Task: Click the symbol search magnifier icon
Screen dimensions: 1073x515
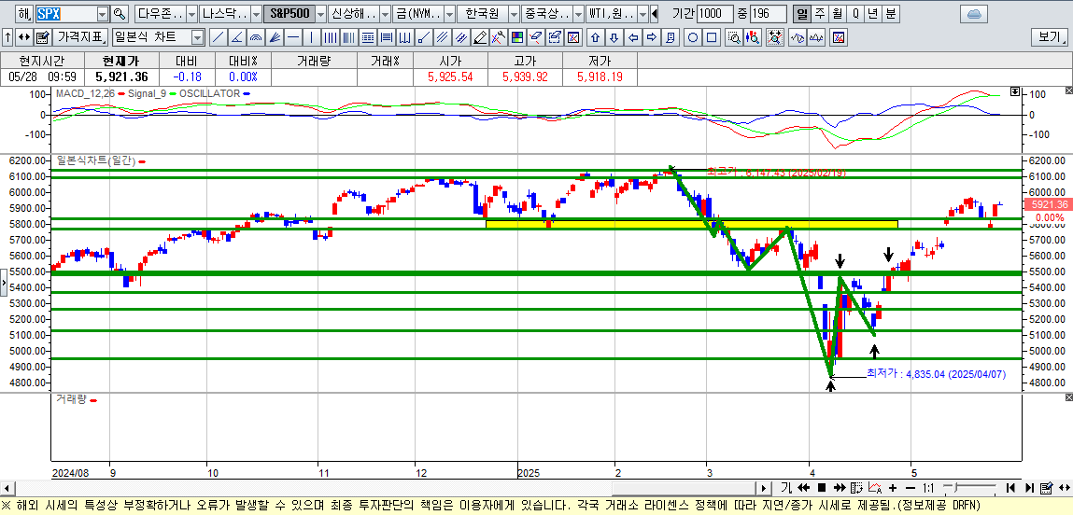Action: 119,14
